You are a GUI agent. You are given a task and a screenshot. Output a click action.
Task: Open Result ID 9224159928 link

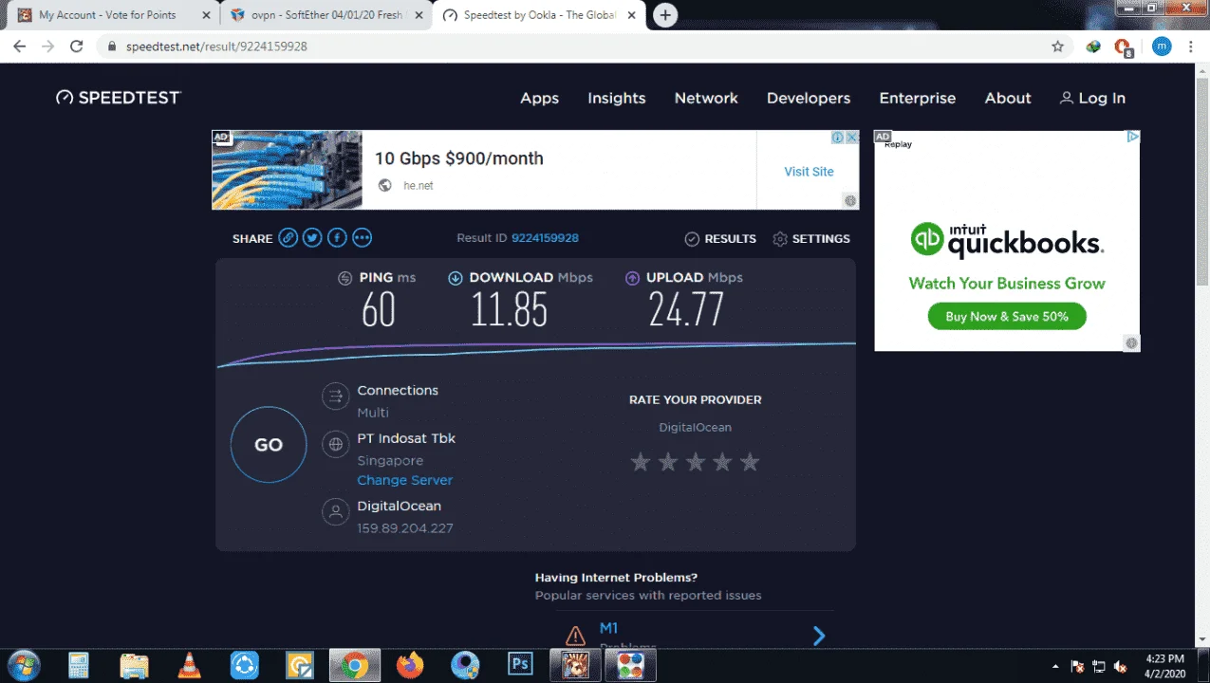coord(545,238)
